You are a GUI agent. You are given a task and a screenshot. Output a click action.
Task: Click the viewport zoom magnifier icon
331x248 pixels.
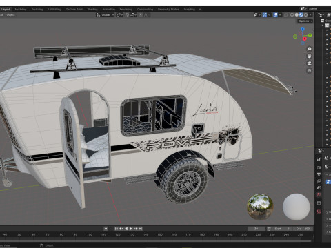tap(310, 49)
